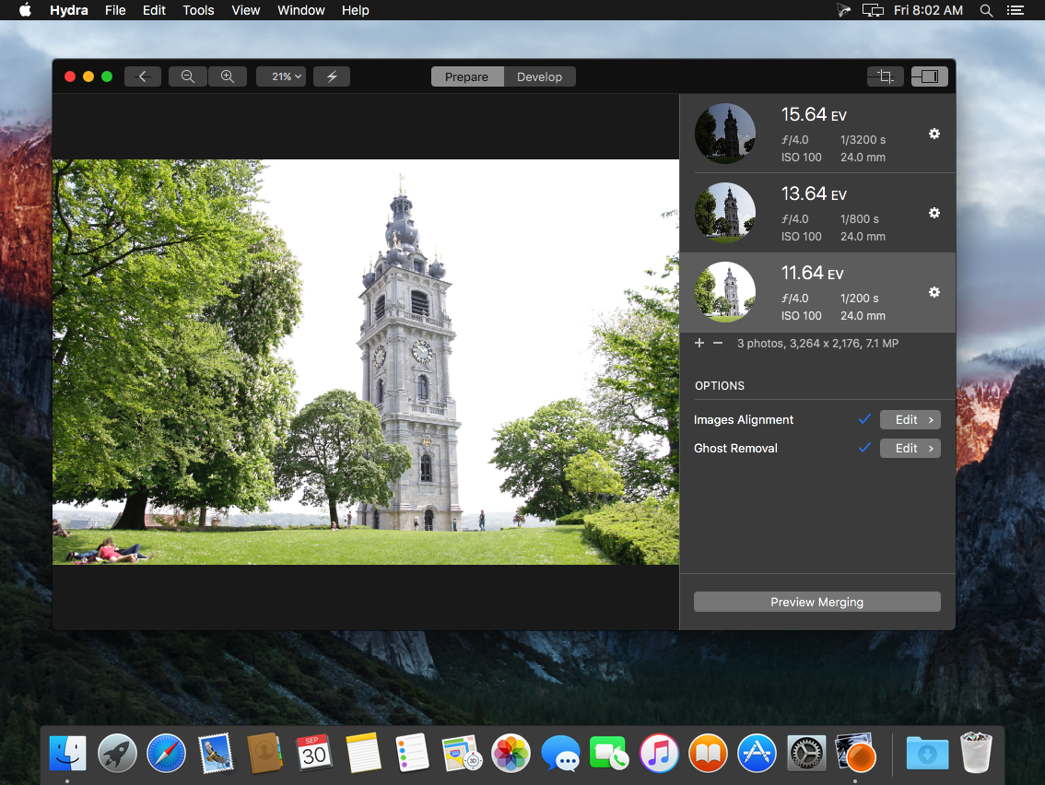Viewport: 1045px width, 785px height.
Task: Click the display mirroring menu bar icon
Action: coord(873,10)
